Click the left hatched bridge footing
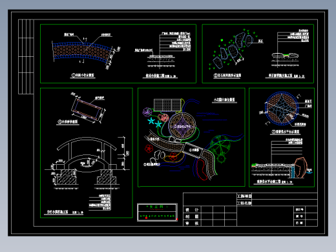The width and height of the screenshot is (336, 252). click(66, 177)
